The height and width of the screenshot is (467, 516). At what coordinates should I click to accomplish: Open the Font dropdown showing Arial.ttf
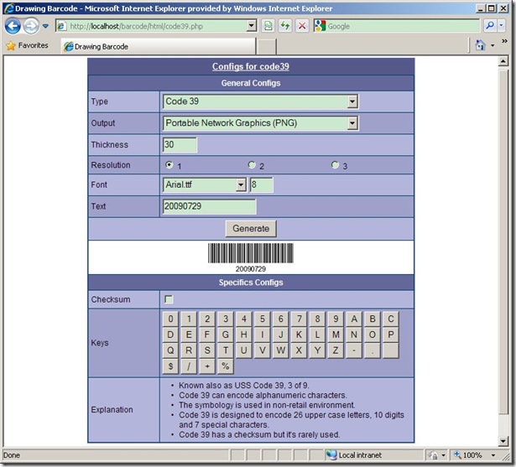coord(205,184)
